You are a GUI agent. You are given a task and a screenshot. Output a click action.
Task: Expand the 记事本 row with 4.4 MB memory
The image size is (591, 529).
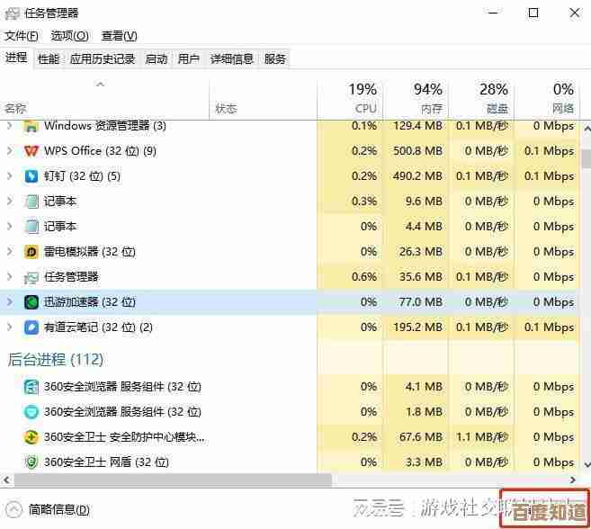[x=10, y=227]
